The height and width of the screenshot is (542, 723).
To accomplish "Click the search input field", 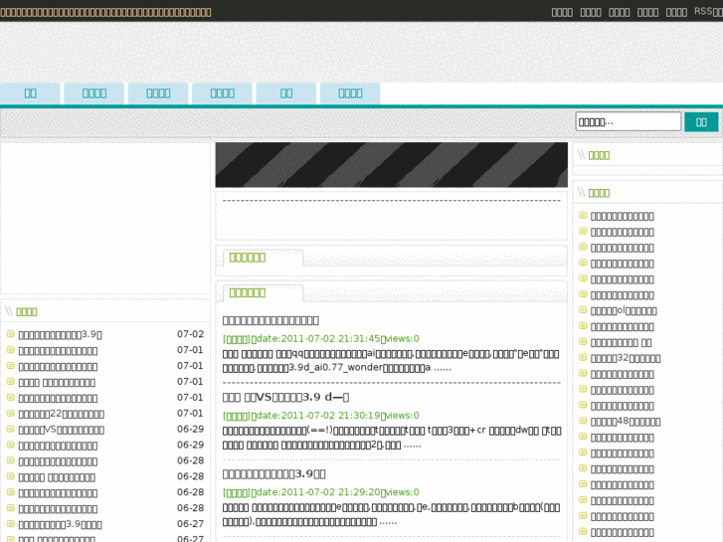I will point(628,122).
